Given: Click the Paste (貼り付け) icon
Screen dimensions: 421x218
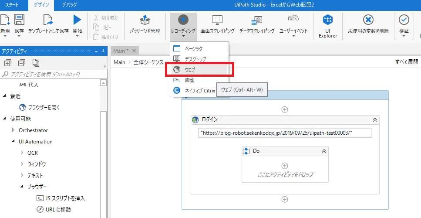Looking at the screenshot, I should click(x=96, y=37).
